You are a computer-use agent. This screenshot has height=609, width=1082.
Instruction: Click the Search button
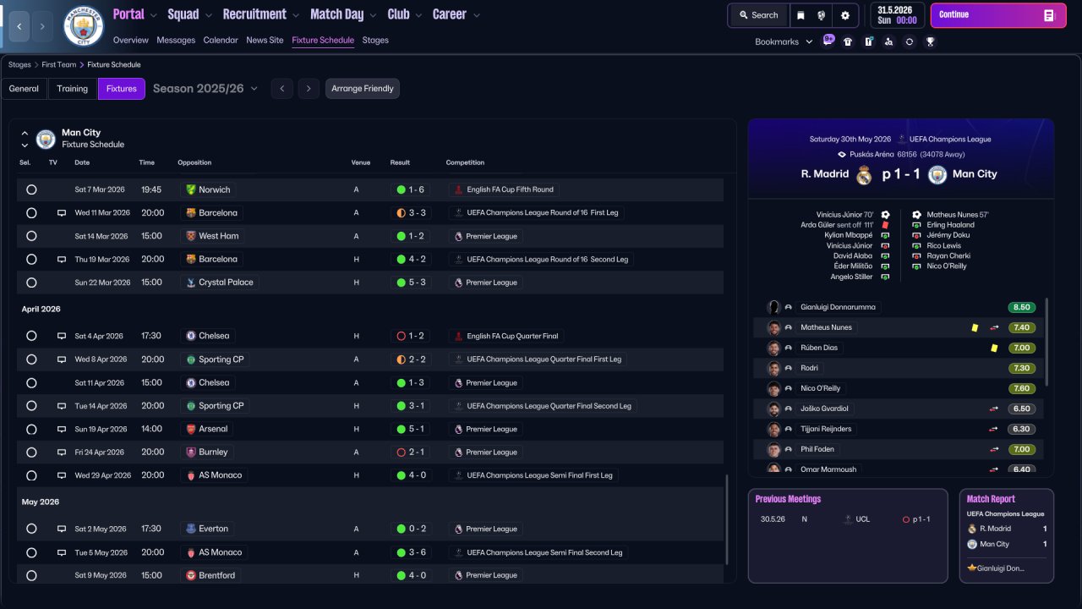click(758, 15)
